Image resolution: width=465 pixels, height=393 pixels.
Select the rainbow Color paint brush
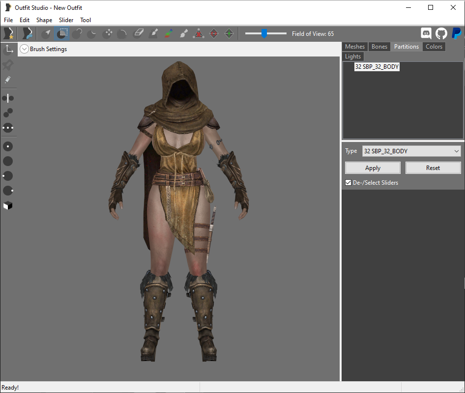coord(169,33)
